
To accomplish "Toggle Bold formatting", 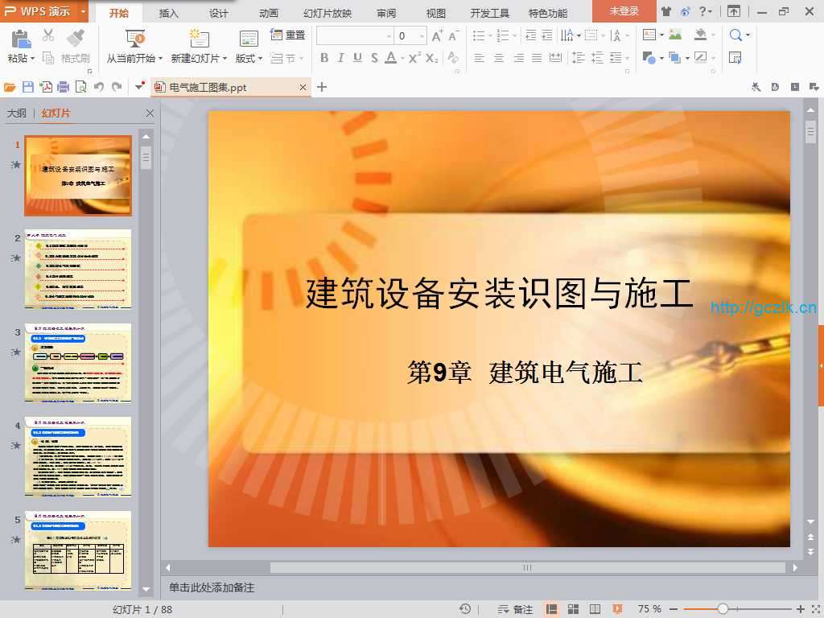I will coord(324,58).
